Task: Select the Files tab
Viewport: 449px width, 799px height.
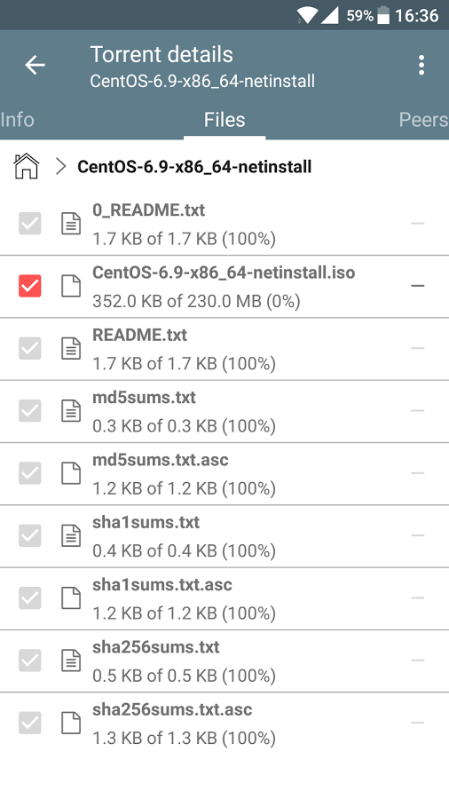Action: pyautogui.click(x=224, y=120)
